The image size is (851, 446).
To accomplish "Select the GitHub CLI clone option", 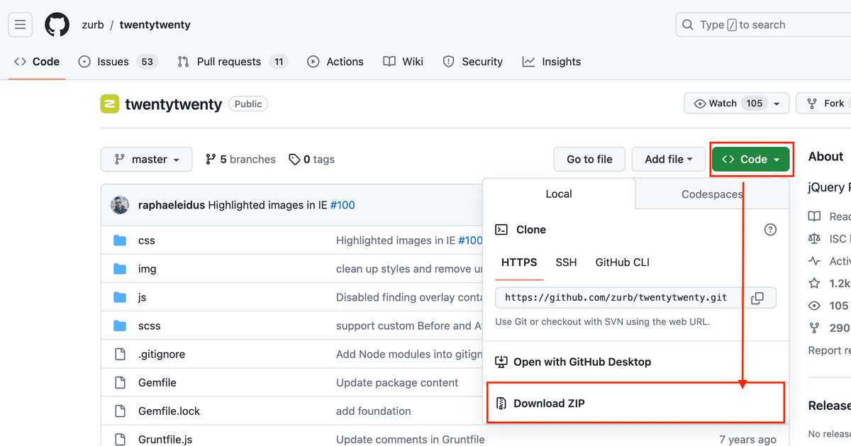I will [623, 262].
